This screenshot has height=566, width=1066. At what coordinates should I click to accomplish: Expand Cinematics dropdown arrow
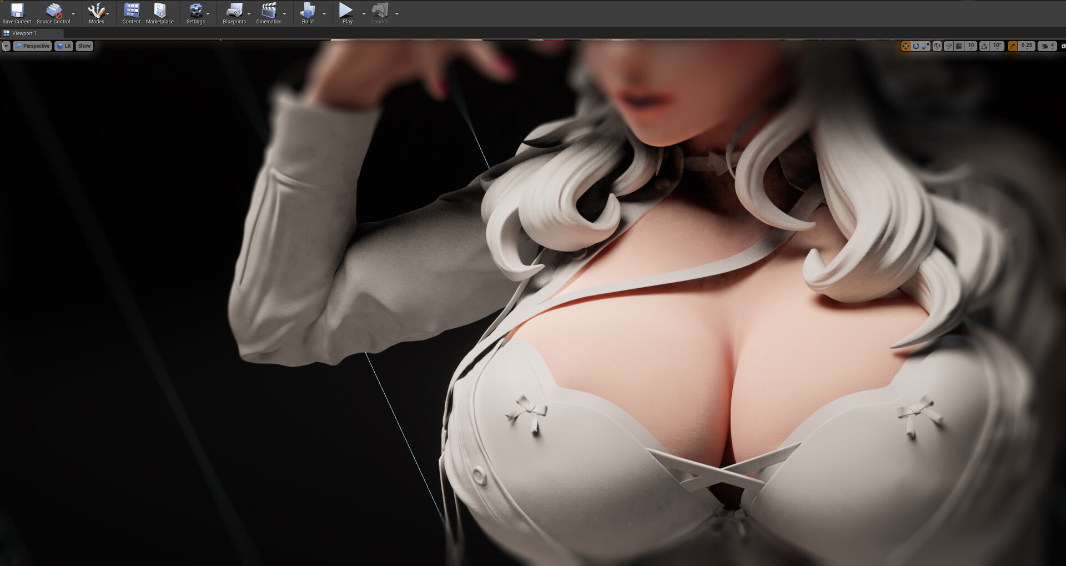pyautogui.click(x=284, y=13)
